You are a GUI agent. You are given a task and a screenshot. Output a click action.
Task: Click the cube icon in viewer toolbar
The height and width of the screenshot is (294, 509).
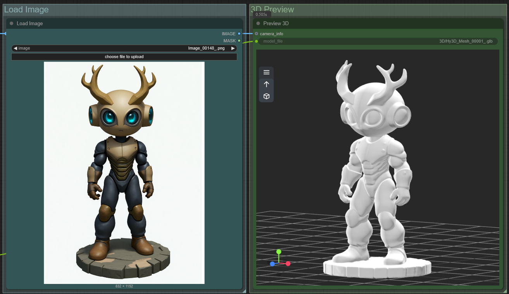coord(266,96)
